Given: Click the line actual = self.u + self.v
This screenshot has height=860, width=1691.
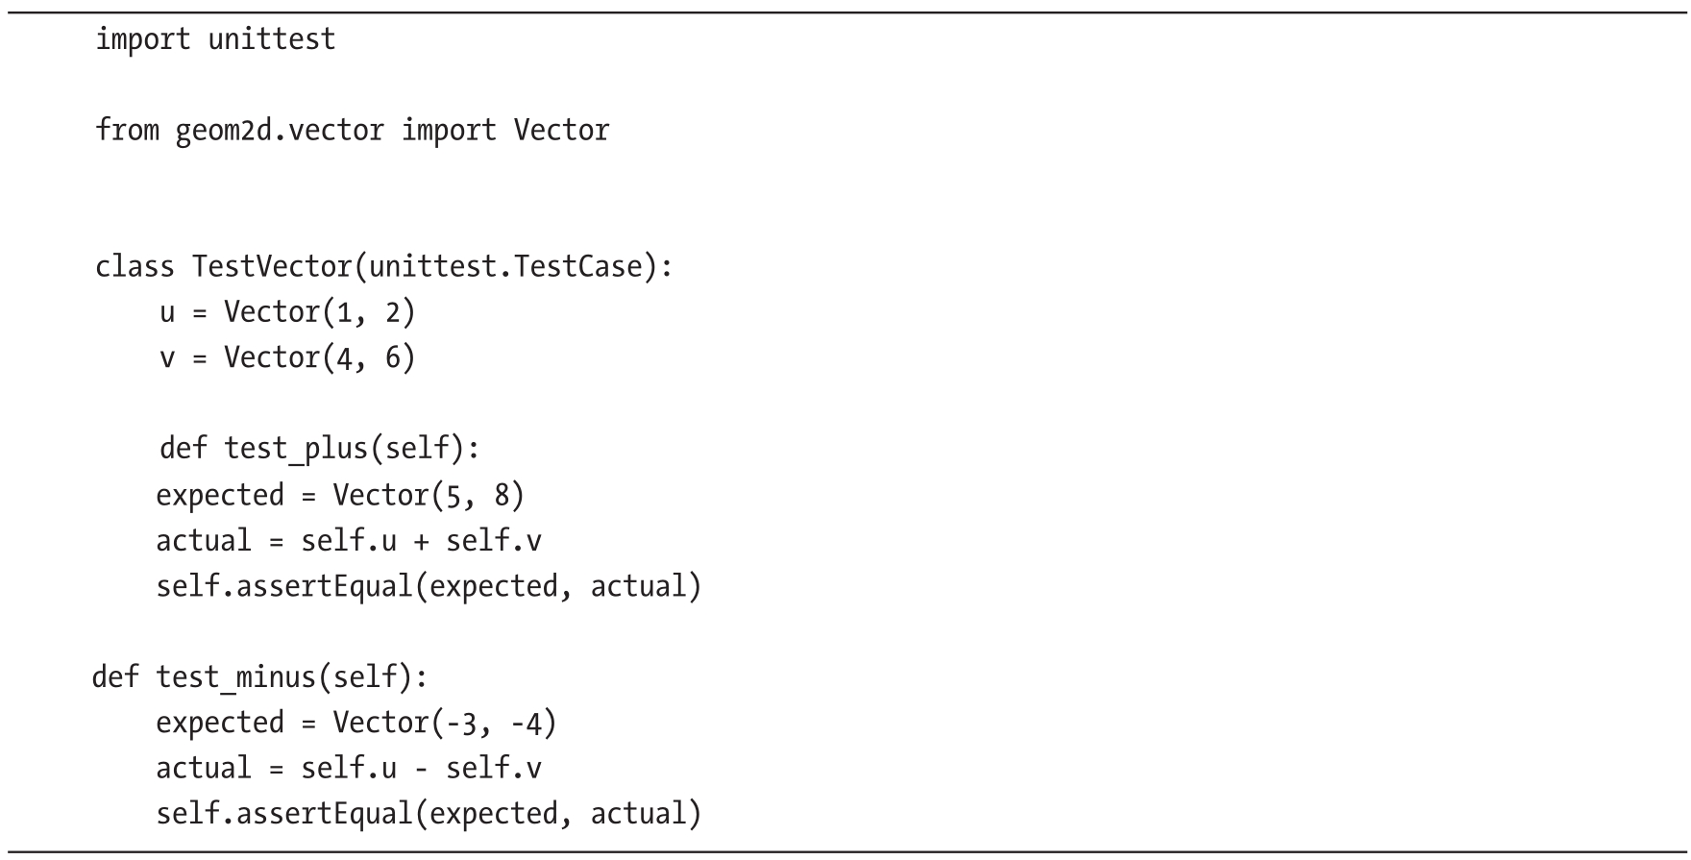Looking at the screenshot, I should (x=348, y=540).
